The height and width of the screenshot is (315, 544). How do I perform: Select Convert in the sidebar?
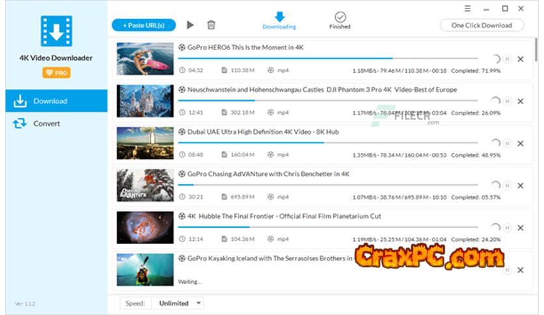pos(57,124)
